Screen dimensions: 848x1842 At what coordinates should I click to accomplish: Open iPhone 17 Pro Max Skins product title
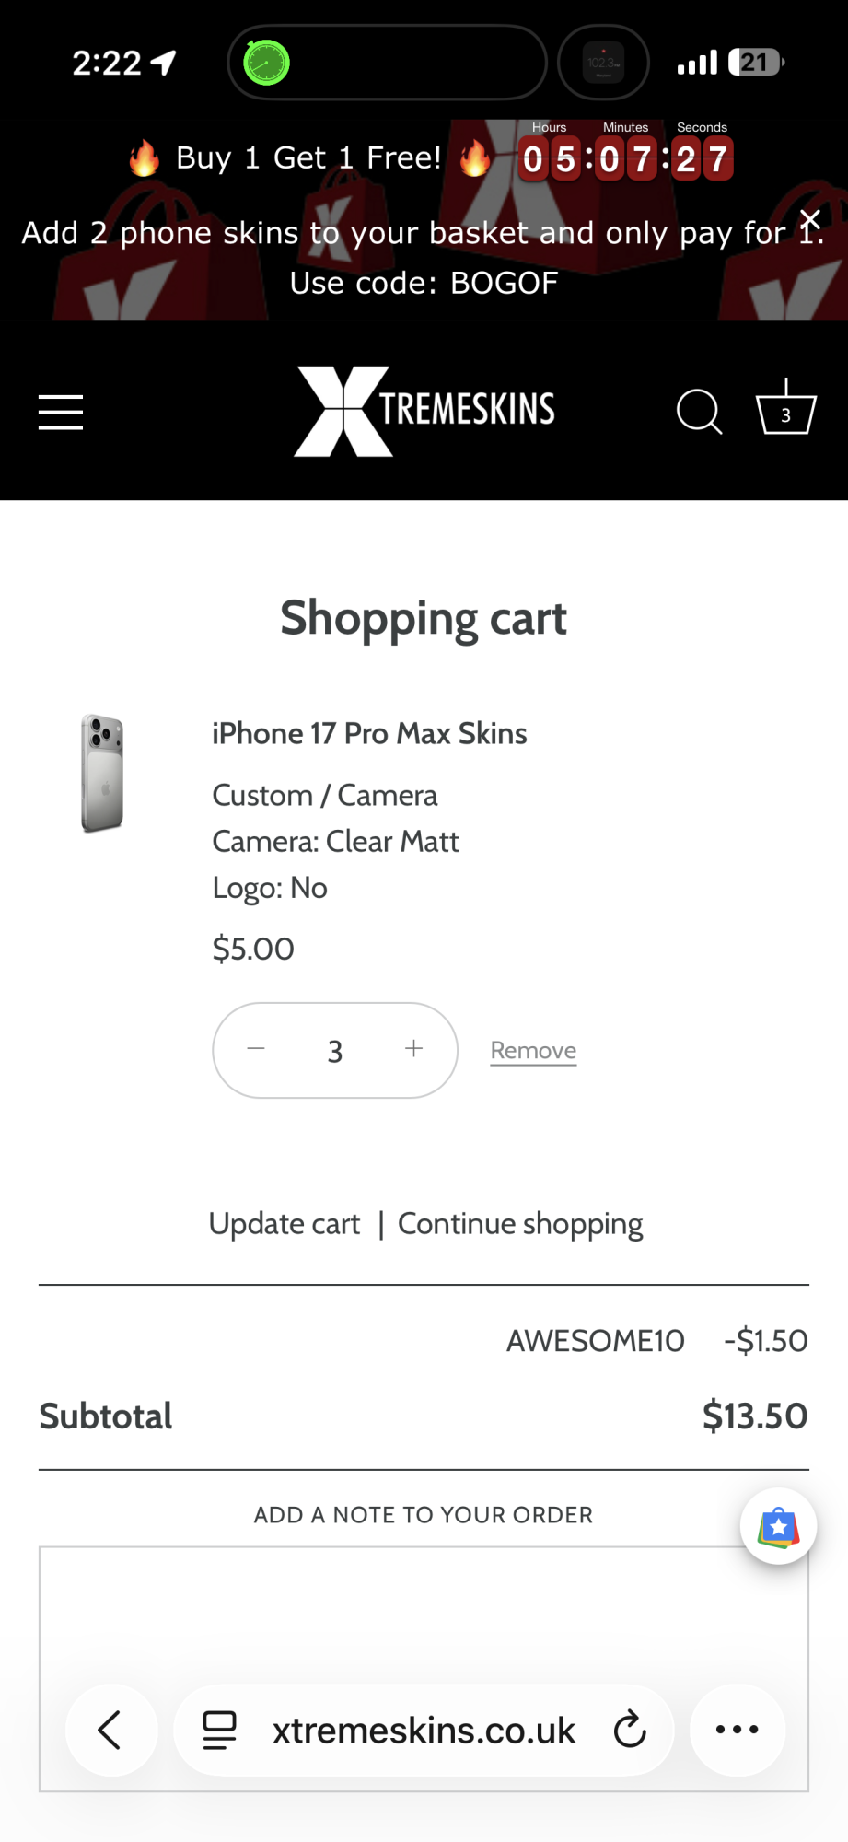coord(369,734)
